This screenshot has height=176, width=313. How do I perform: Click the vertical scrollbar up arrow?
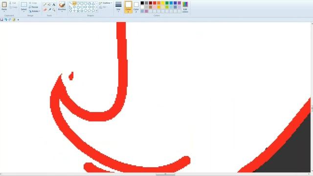point(312,24)
